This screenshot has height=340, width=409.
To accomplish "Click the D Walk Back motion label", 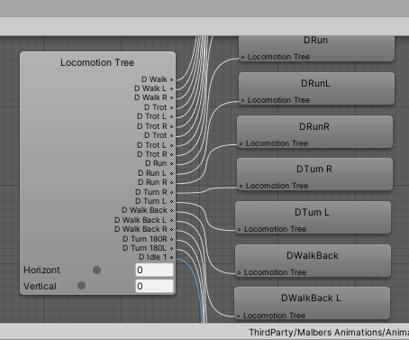I will 144,210.
